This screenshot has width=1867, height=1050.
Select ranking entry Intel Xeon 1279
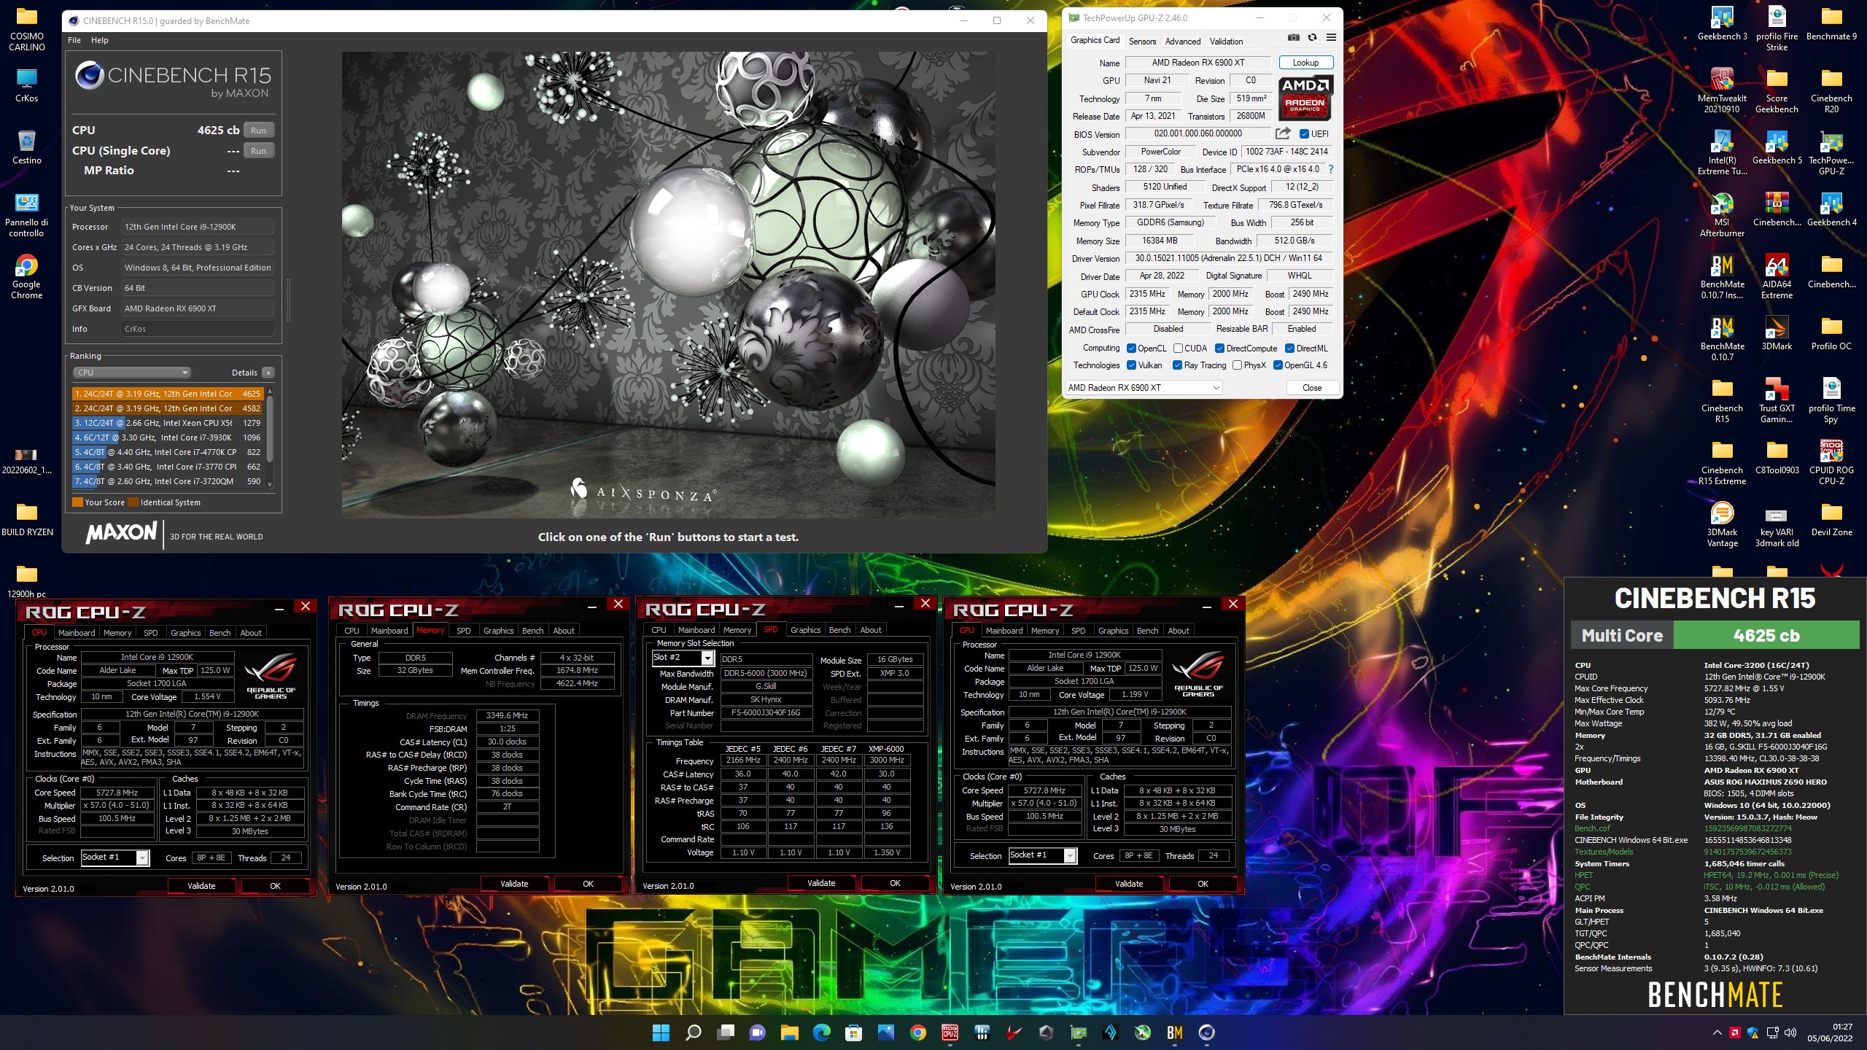167,423
